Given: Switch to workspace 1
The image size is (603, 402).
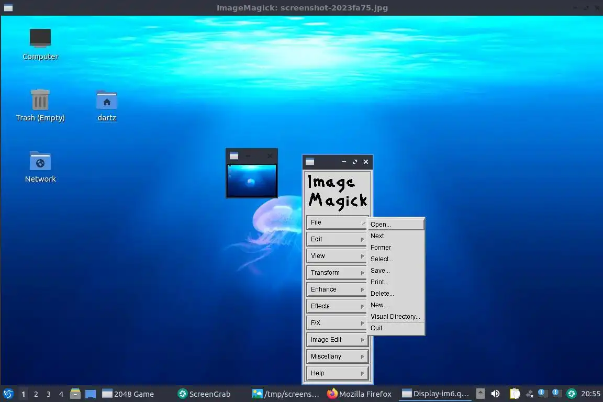Looking at the screenshot, I should [24, 394].
